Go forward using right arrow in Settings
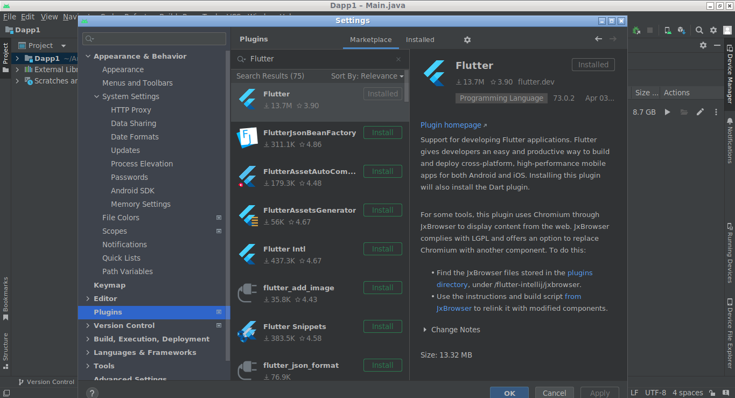 click(x=613, y=39)
